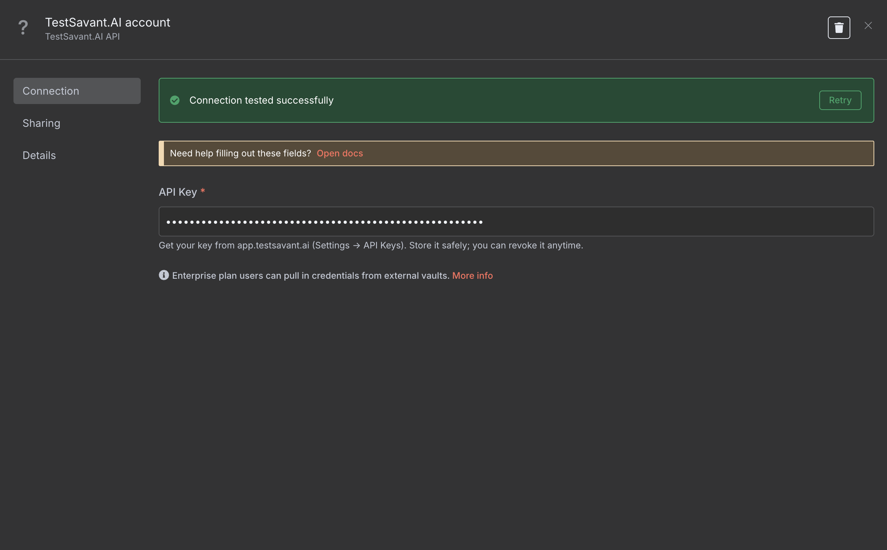Screen dimensions: 887x550
Task: Open docs link in help banner
Action: tap(339, 153)
